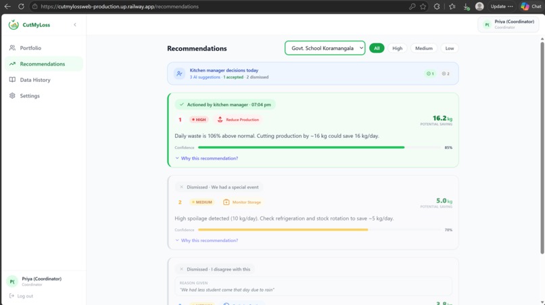Viewport: 545px width, 305px height.
Task: Filter recommendations by Low priority
Action: tap(450, 48)
